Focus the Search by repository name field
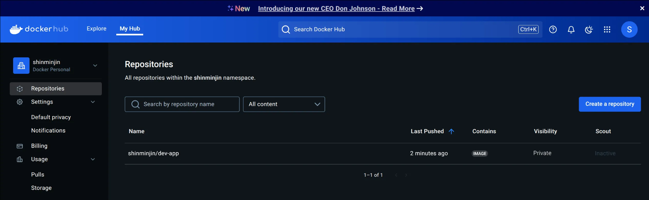This screenshot has height=200, width=649. pyautogui.click(x=182, y=104)
